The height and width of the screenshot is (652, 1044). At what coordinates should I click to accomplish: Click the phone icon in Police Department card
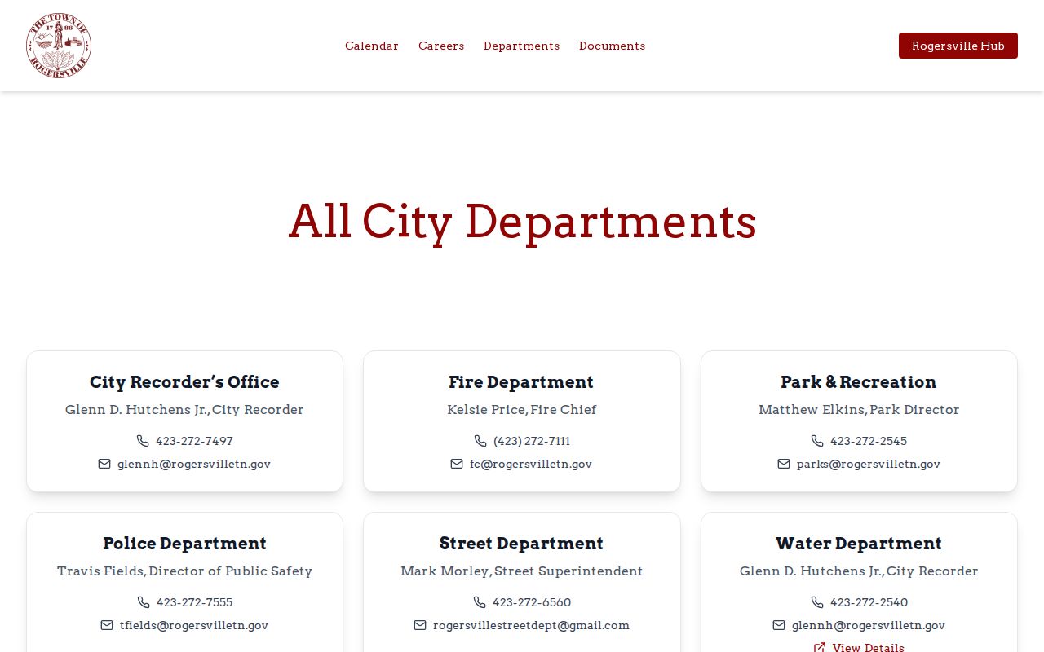click(144, 602)
